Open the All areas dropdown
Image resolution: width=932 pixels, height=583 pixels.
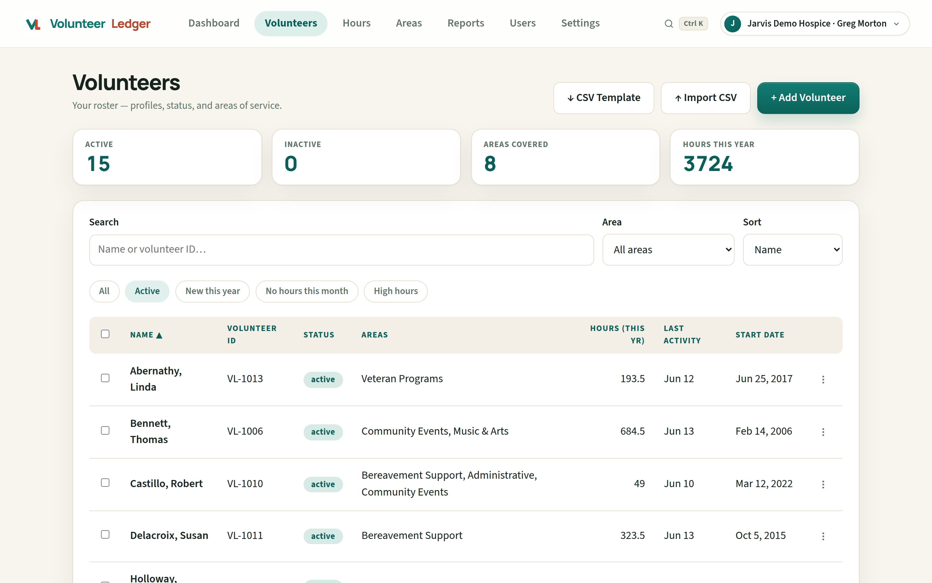point(668,249)
